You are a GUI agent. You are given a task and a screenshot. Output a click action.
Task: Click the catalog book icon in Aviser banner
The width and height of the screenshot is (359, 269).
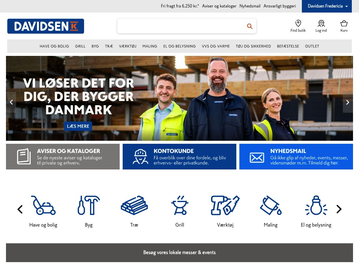coord(24,157)
